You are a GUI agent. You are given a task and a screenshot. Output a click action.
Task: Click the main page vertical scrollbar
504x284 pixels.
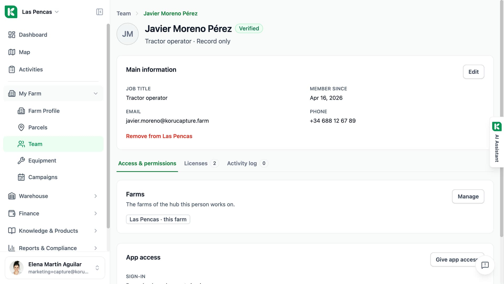[x=502, y=118]
